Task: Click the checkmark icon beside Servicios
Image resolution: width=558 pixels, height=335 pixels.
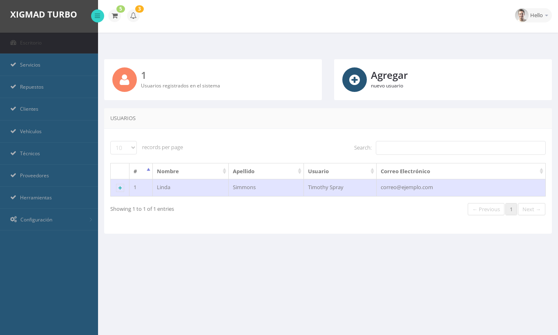Action: [13, 65]
